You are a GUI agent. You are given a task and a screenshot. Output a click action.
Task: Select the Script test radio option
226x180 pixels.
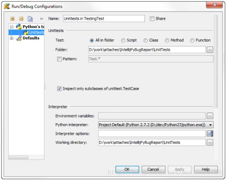coord(123,41)
